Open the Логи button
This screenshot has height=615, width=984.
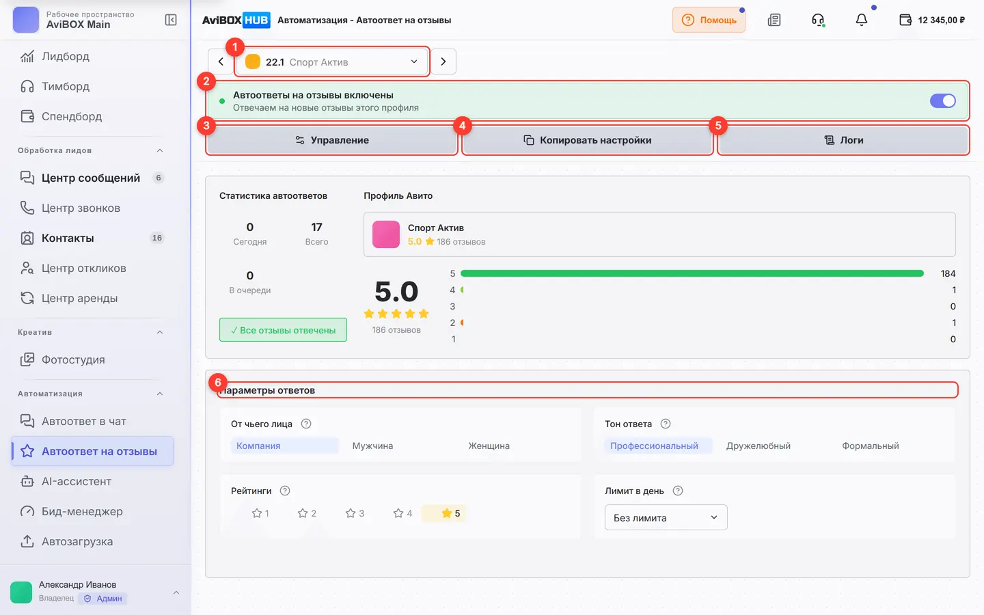coord(844,140)
